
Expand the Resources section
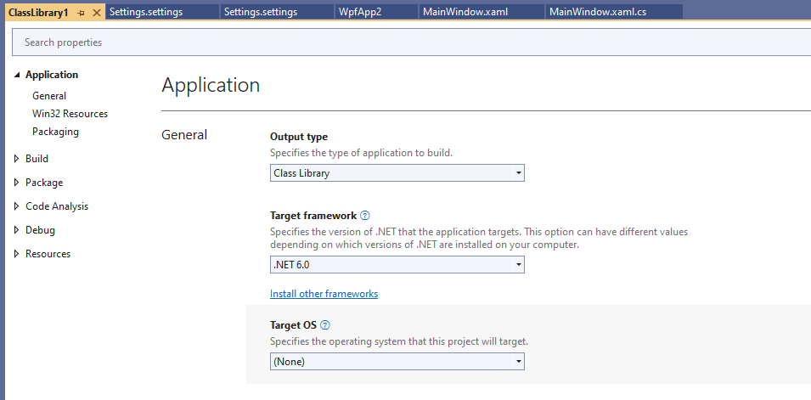click(17, 254)
